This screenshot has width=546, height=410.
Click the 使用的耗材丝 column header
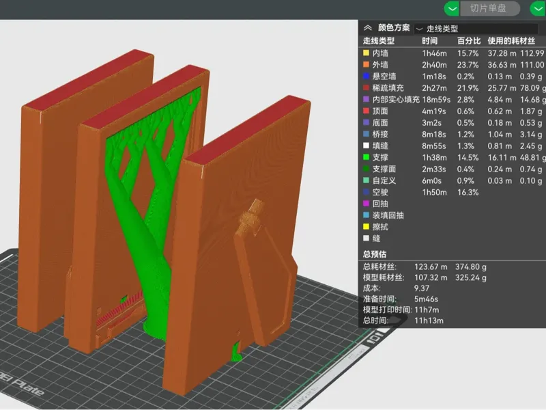click(x=511, y=41)
